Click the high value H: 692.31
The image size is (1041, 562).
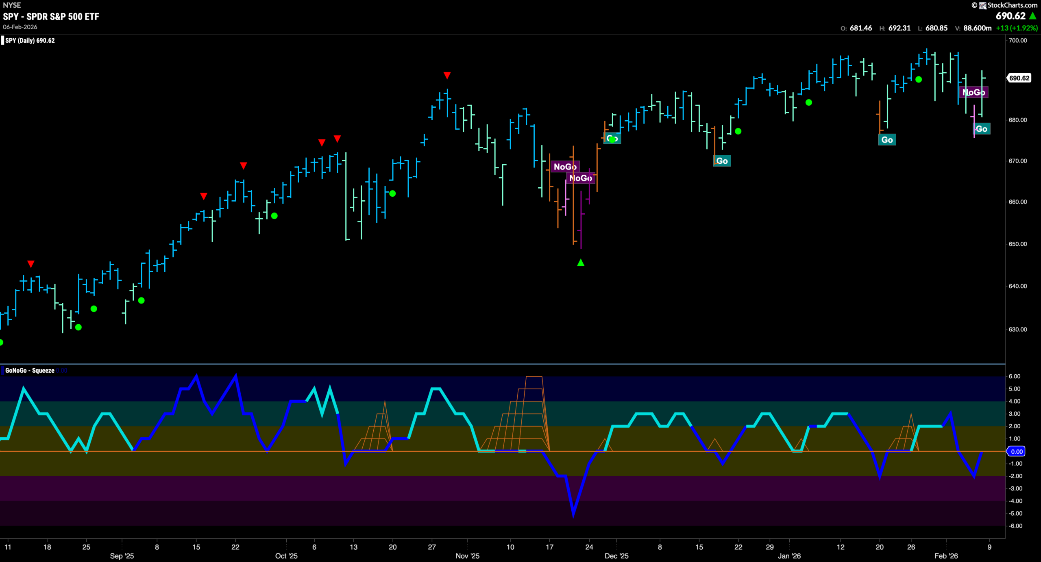pos(895,28)
